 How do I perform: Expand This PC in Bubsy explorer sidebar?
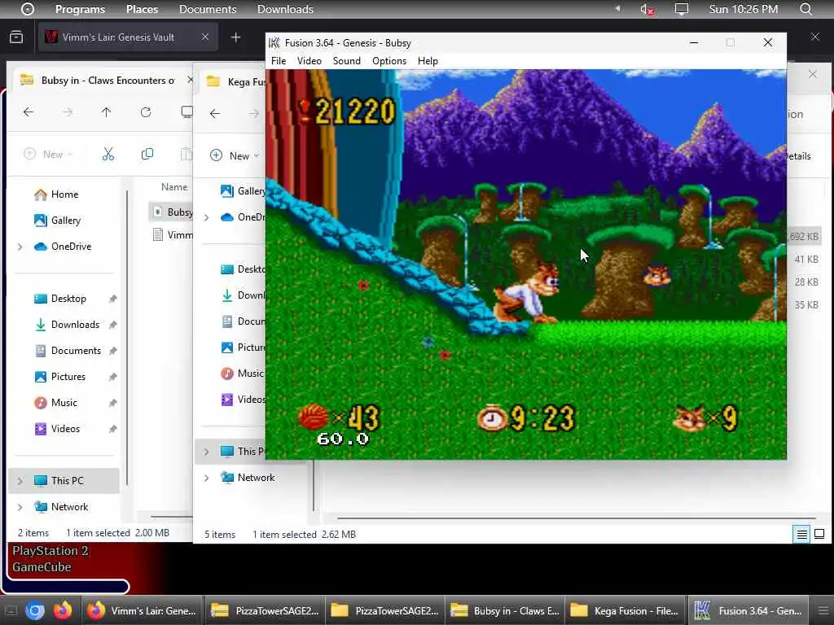(x=20, y=481)
